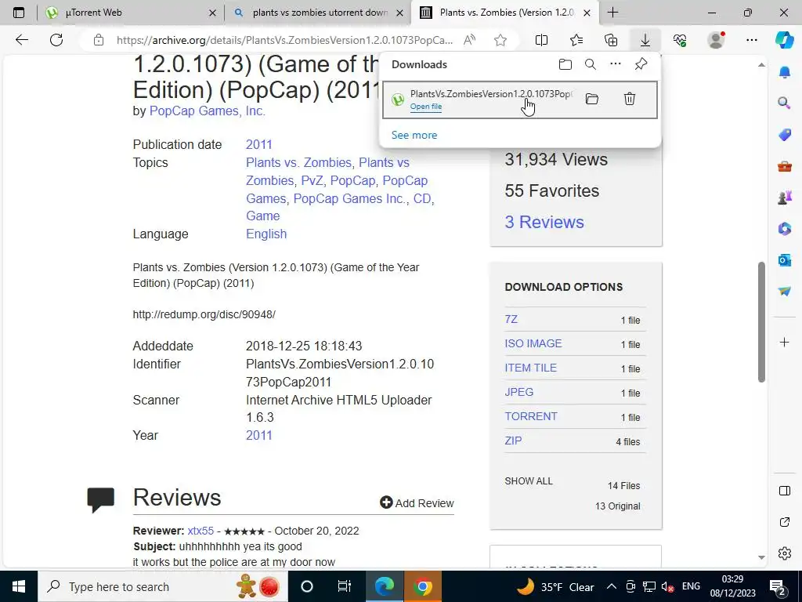Reload the archive.org page
802x602 pixels.
(56, 40)
